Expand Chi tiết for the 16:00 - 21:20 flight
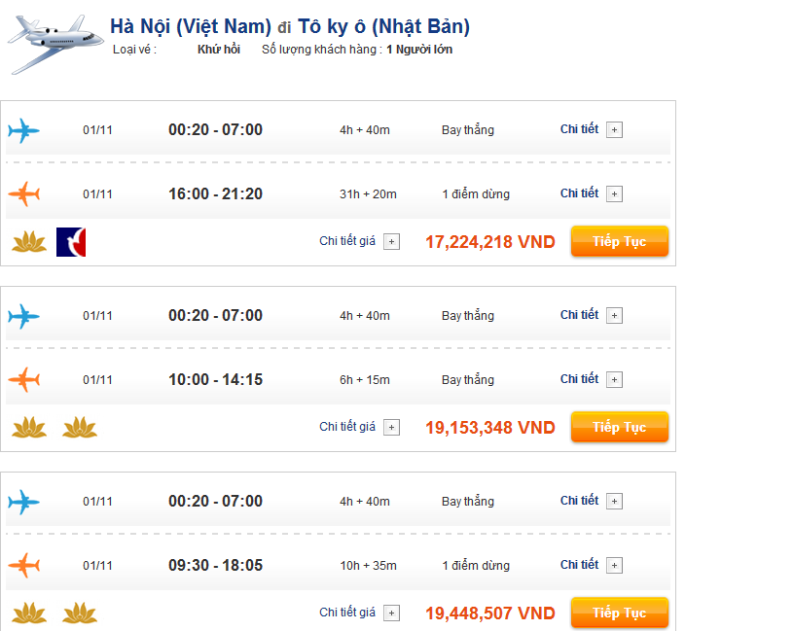794x631 pixels. coord(614,194)
